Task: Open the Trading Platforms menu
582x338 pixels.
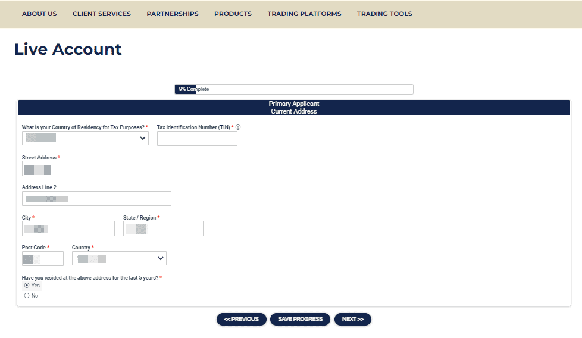Action: (x=304, y=14)
